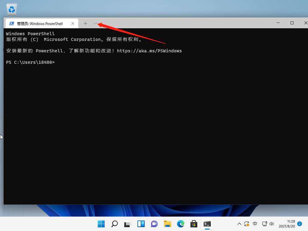The width and height of the screenshot is (308, 231).
Task: Click the Windows Terminal taskbar icon
Action: click(207, 224)
